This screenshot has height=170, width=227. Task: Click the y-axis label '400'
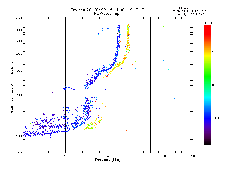click(19, 54)
